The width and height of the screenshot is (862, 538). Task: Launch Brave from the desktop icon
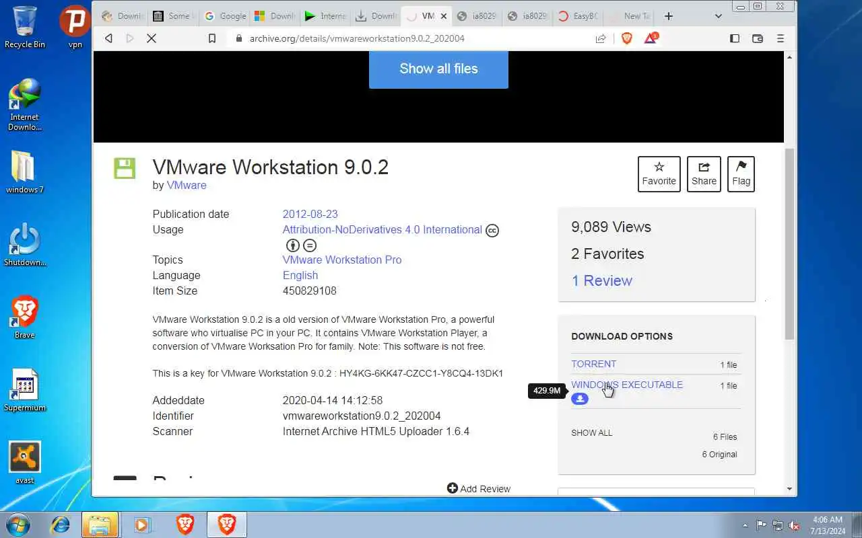click(x=24, y=317)
